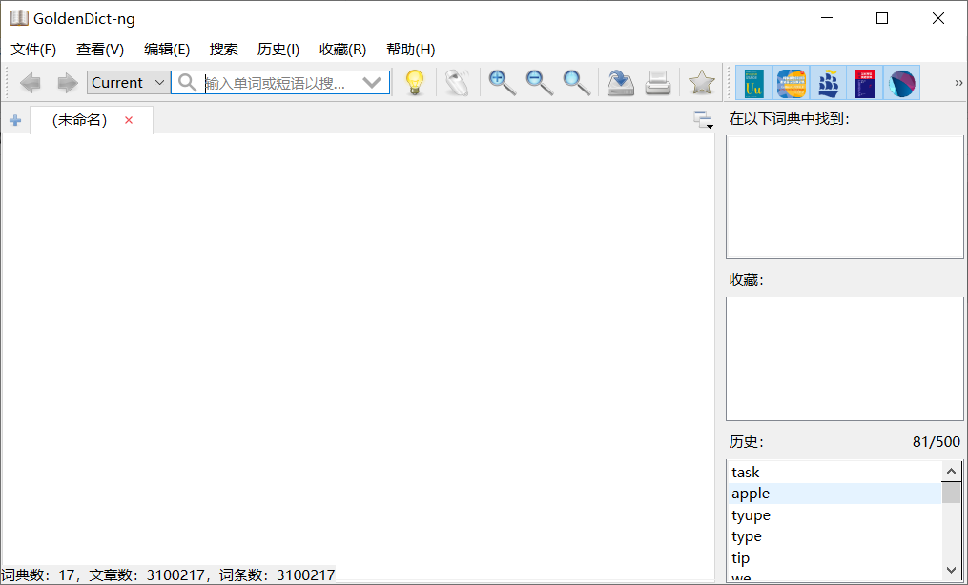968x585 pixels.
Task: Click the GoldenDict-ng book icon in title bar
Action: [x=18, y=18]
